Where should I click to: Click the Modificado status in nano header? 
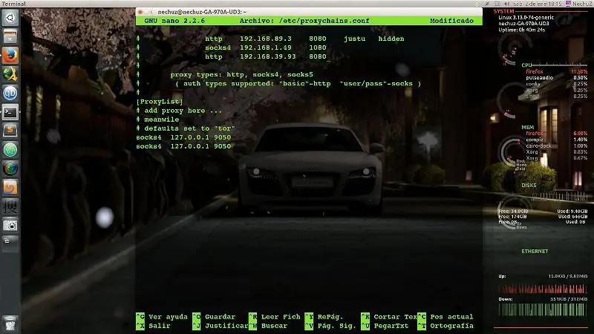coord(451,21)
